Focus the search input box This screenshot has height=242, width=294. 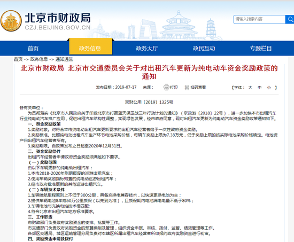coord(259,19)
